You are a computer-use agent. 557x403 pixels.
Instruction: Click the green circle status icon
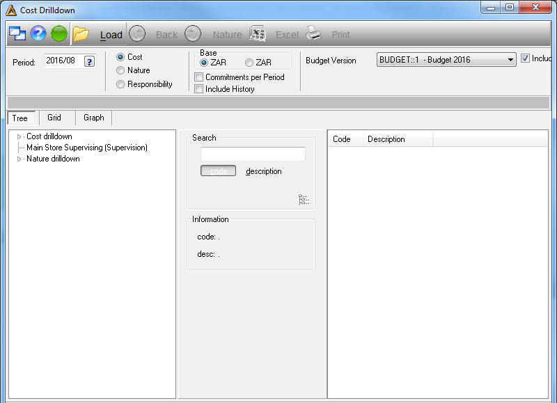[x=59, y=33]
